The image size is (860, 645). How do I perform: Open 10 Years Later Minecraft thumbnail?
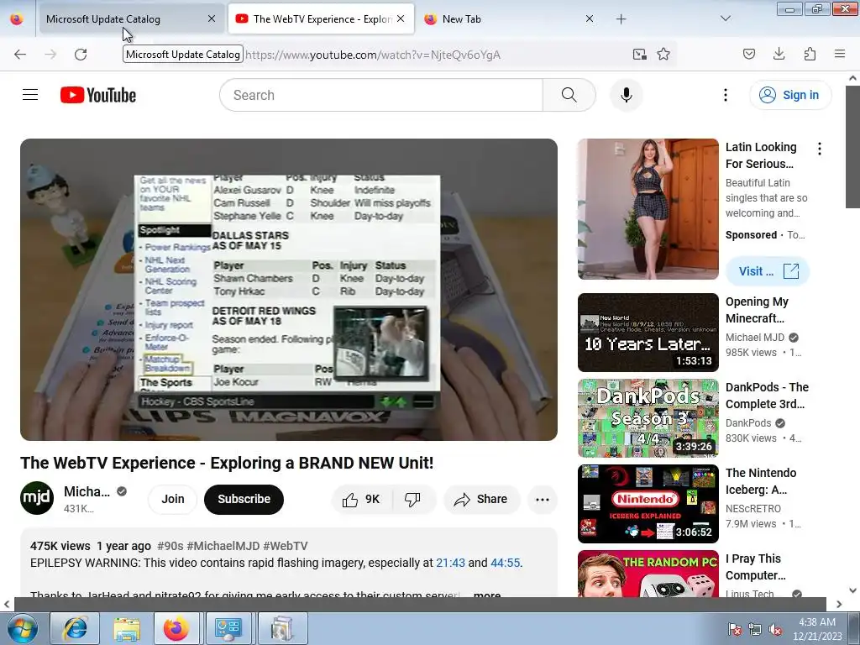(x=648, y=333)
